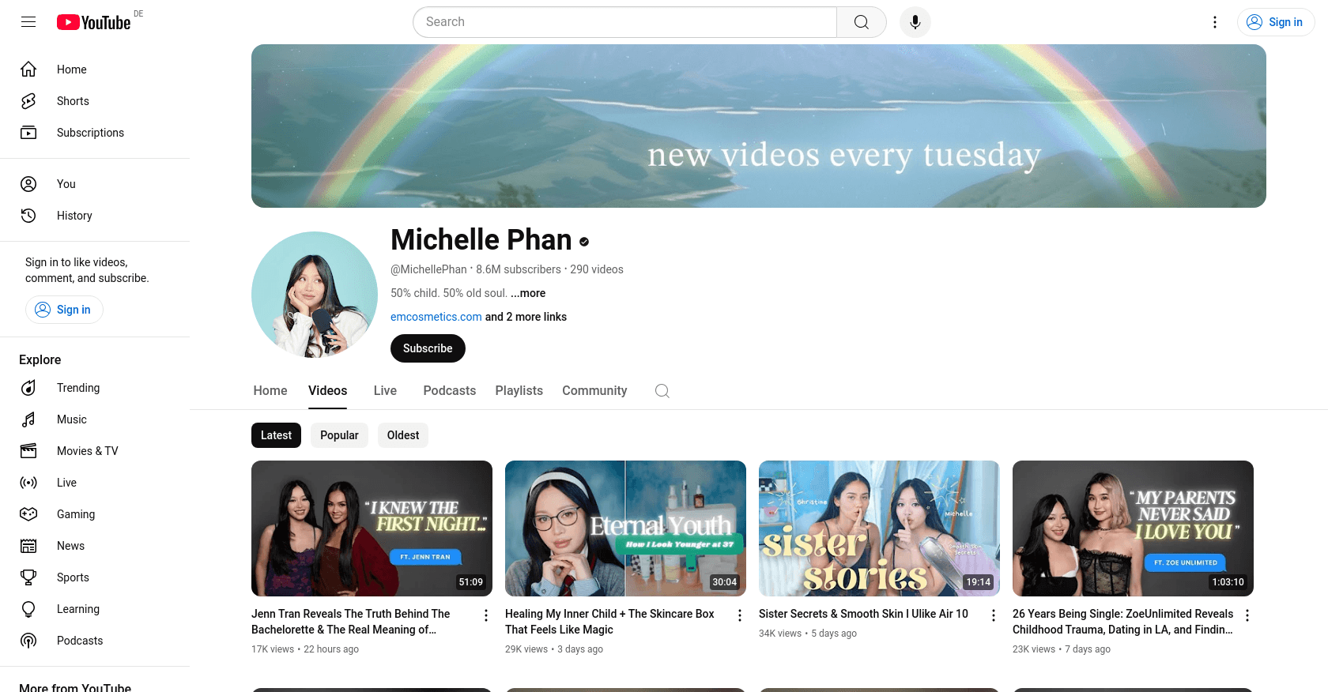Select the Oldest sort chip

(403, 435)
